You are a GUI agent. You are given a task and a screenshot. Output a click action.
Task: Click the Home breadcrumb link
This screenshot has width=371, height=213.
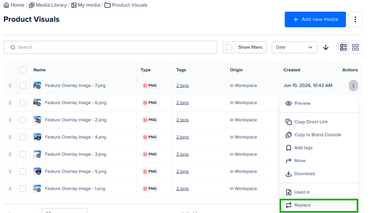14,5
